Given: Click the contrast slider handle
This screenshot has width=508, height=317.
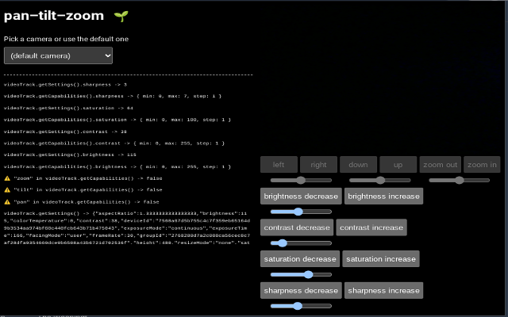Looking at the screenshot, I should [x=283, y=243].
